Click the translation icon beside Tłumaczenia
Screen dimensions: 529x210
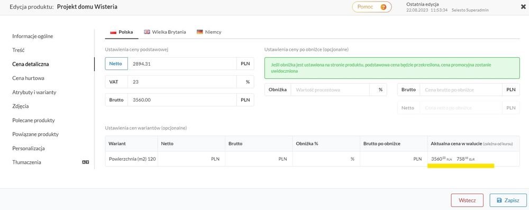(x=86, y=162)
